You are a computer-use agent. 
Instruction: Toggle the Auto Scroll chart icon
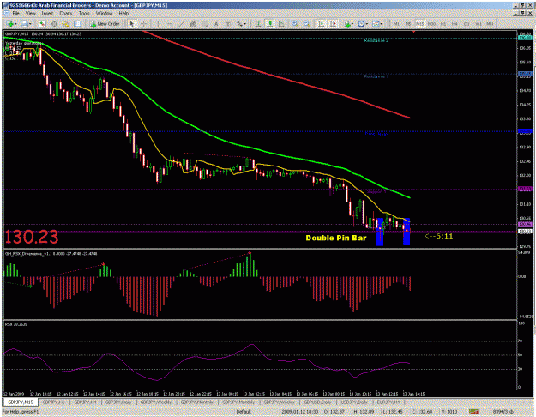pyautogui.click(x=321, y=24)
